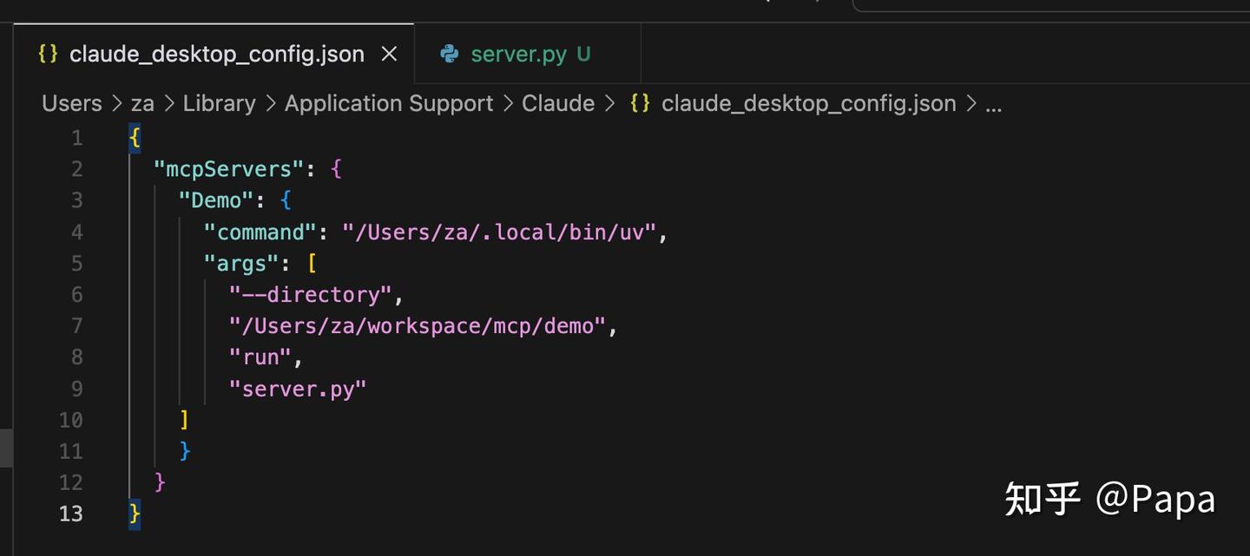Screen dimensions: 1250x556
Task: Click the "args" key on line 5
Action: coord(241,263)
